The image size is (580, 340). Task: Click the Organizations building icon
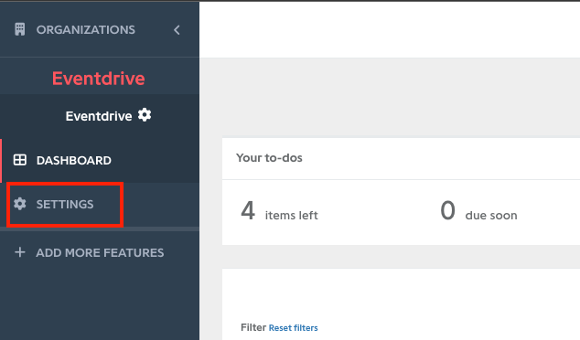pos(19,29)
